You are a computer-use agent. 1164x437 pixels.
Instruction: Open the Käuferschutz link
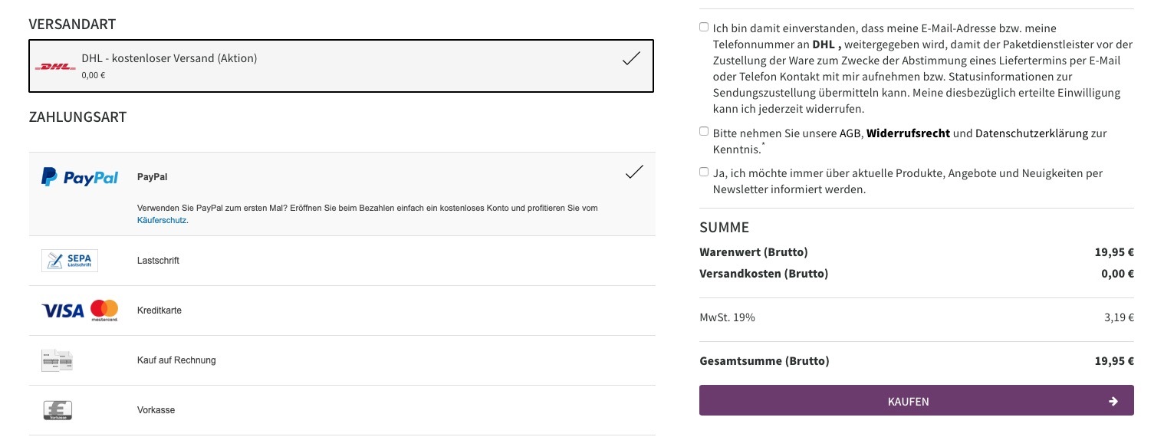162,220
